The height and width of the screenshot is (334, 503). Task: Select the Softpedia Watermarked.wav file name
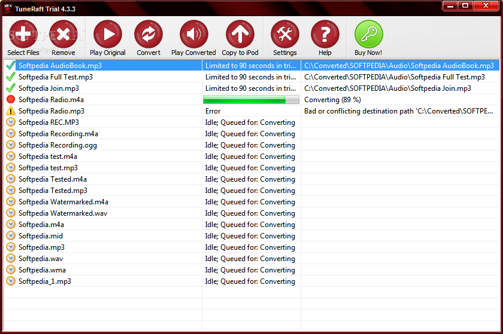[63, 213]
